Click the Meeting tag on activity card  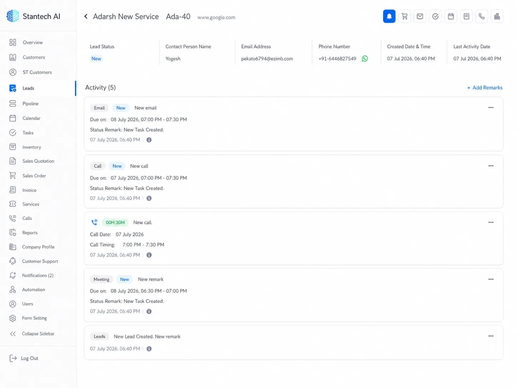pyautogui.click(x=101, y=279)
